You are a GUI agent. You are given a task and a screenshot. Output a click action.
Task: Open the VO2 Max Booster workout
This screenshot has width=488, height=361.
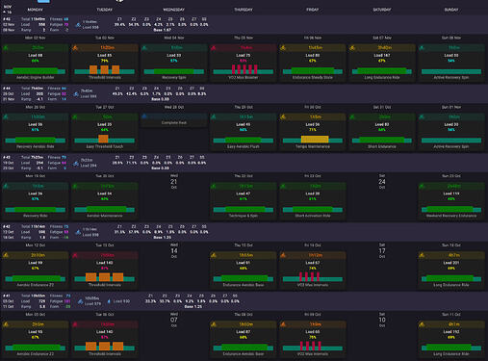coord(244,63)
